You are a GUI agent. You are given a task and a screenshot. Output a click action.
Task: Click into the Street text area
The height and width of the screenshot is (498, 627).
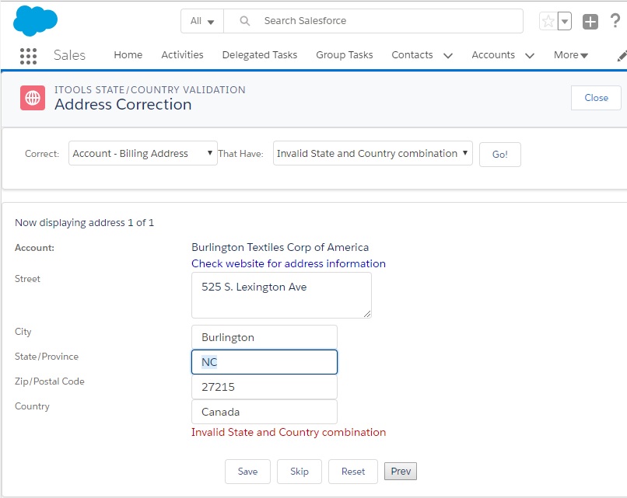[x=282, y=295]
